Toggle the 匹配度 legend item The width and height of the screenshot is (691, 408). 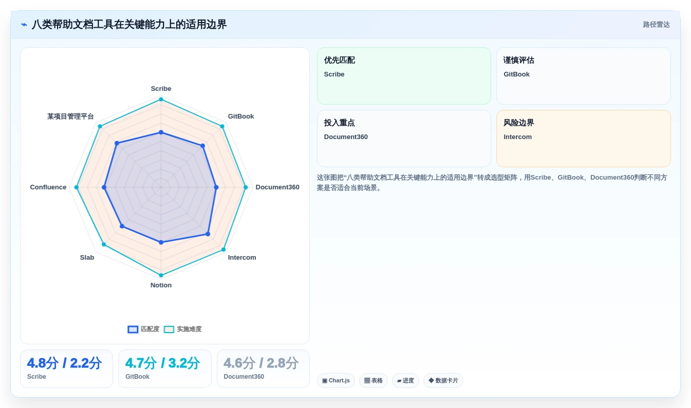(x=144, y=329)
